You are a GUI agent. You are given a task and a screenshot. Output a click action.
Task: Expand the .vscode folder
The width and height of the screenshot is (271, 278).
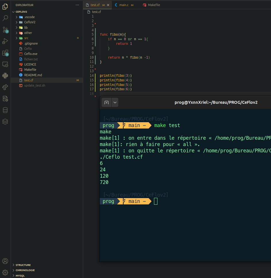click(16, 17)
